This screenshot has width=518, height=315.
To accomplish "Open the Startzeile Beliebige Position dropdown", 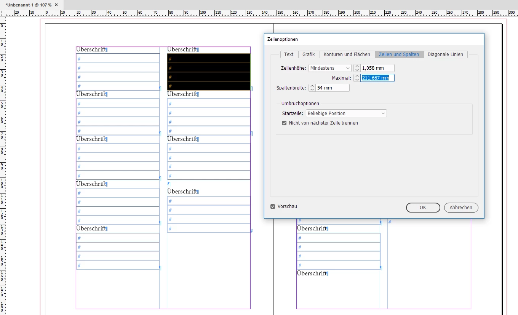I will 346,114.
